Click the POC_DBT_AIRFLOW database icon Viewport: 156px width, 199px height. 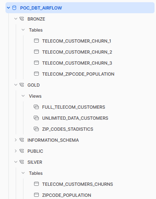click(x=14, y=8)
